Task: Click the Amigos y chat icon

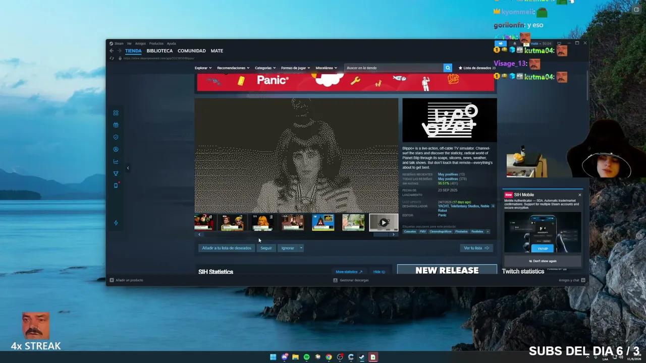Action: (583, 280)
